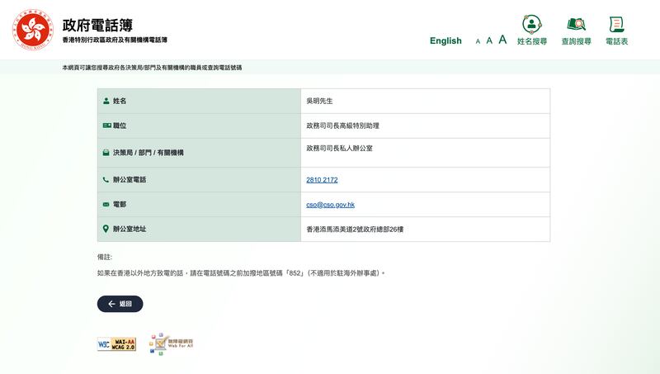
Task: Call office number 2810 2172 link
Action: [322, 179]
